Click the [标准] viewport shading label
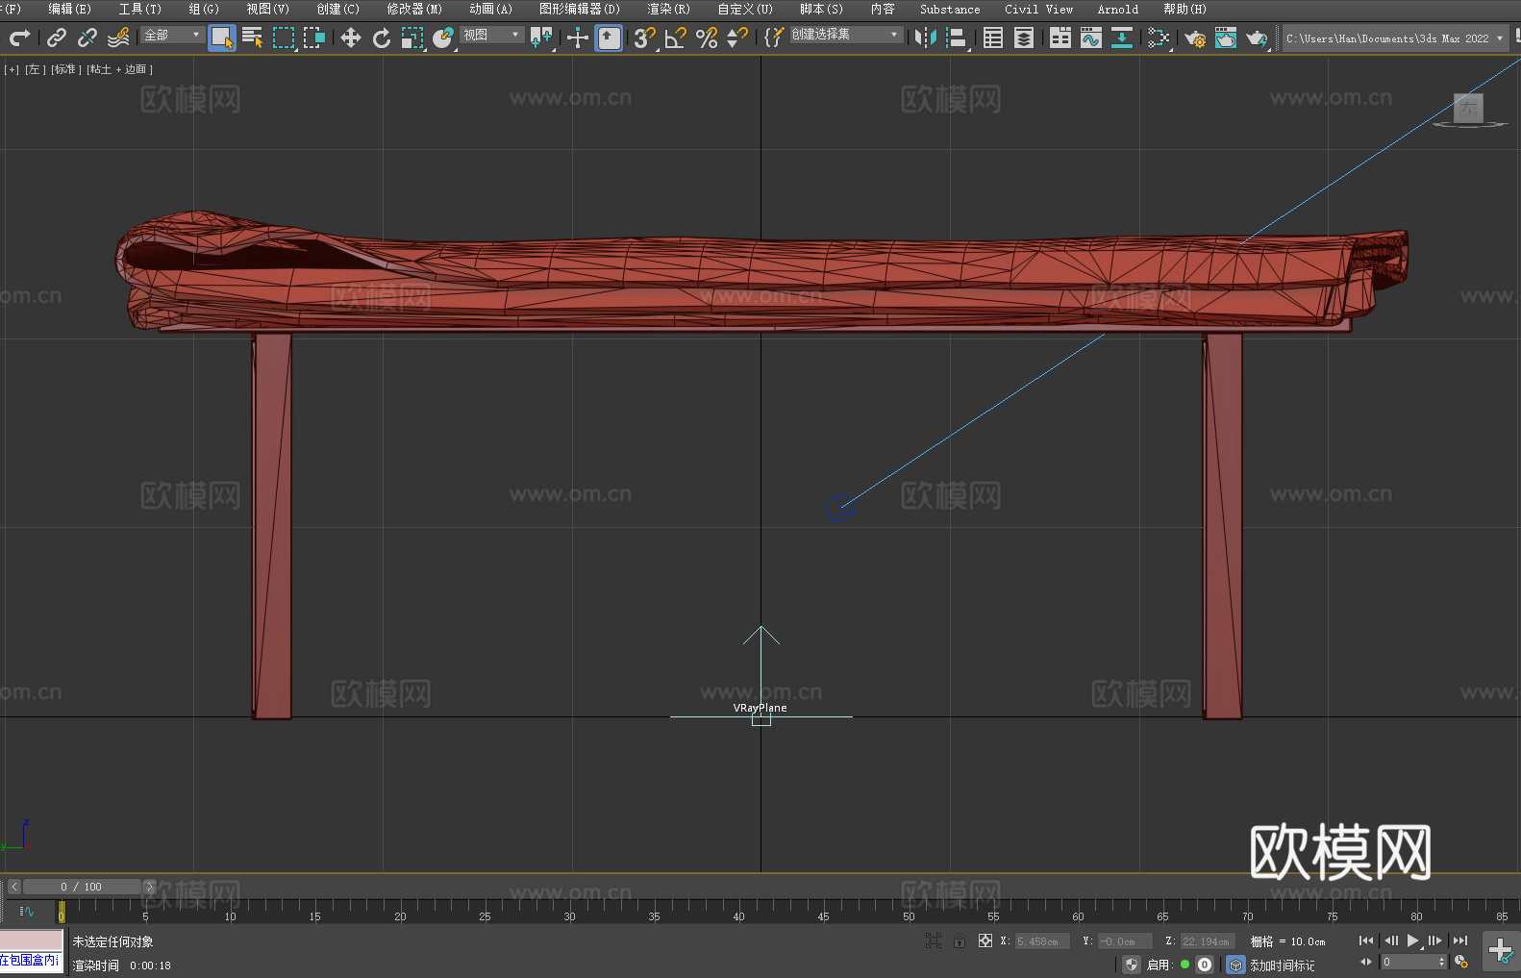Viewport: 1521px width, 978px height. pos(65,69)
